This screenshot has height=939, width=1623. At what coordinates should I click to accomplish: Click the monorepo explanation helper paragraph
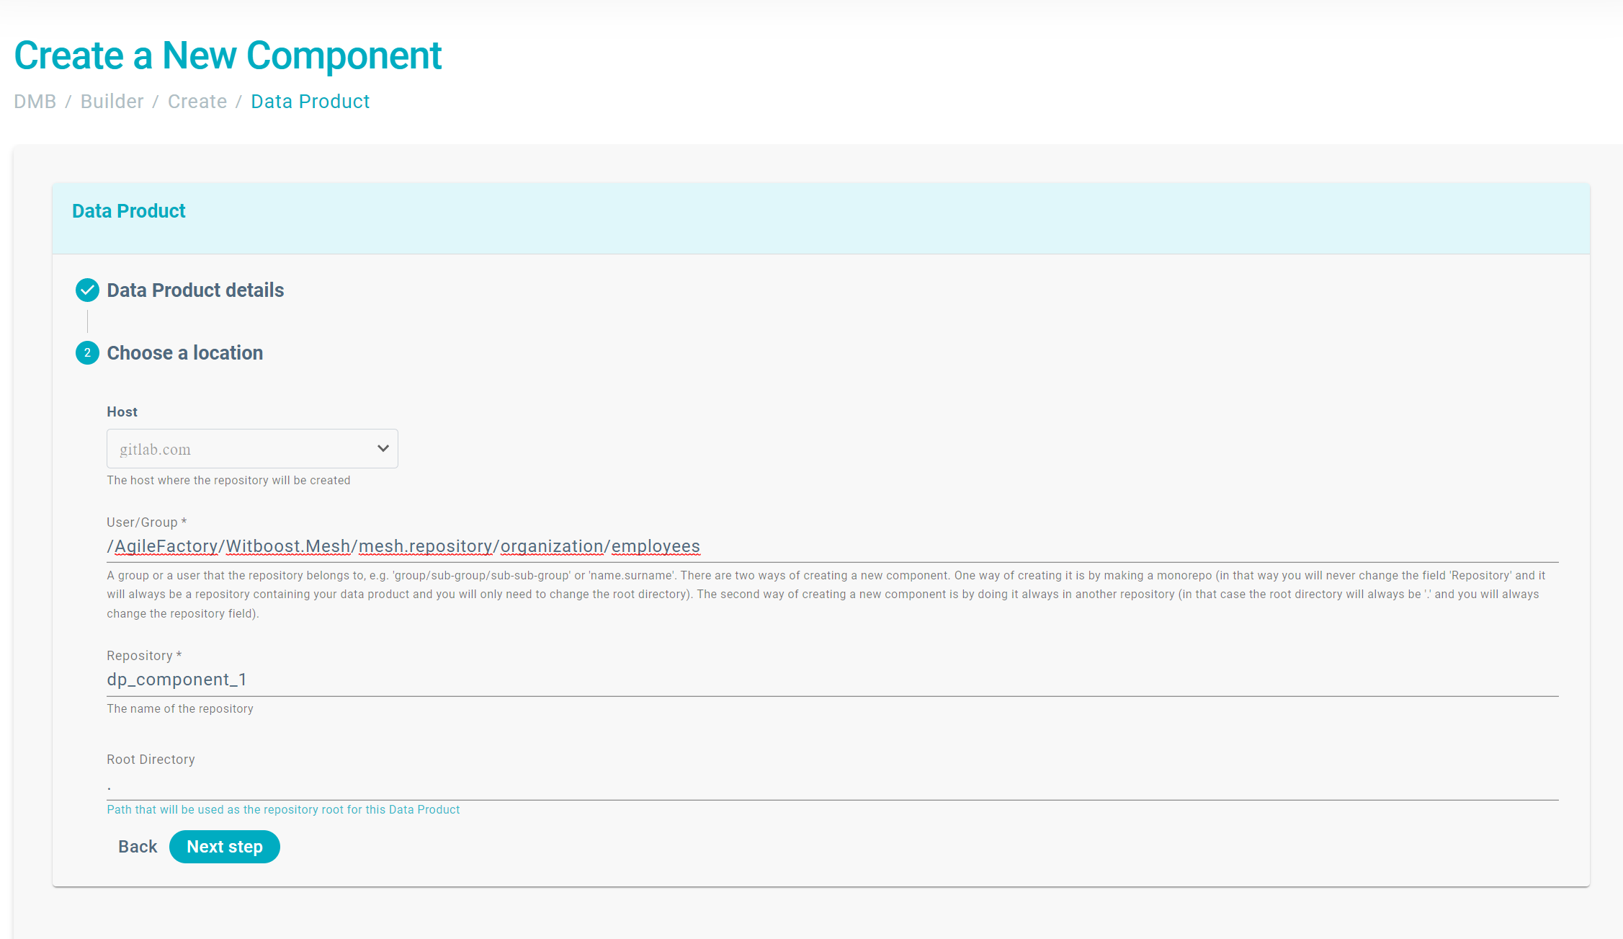click(x=826, y=595)
